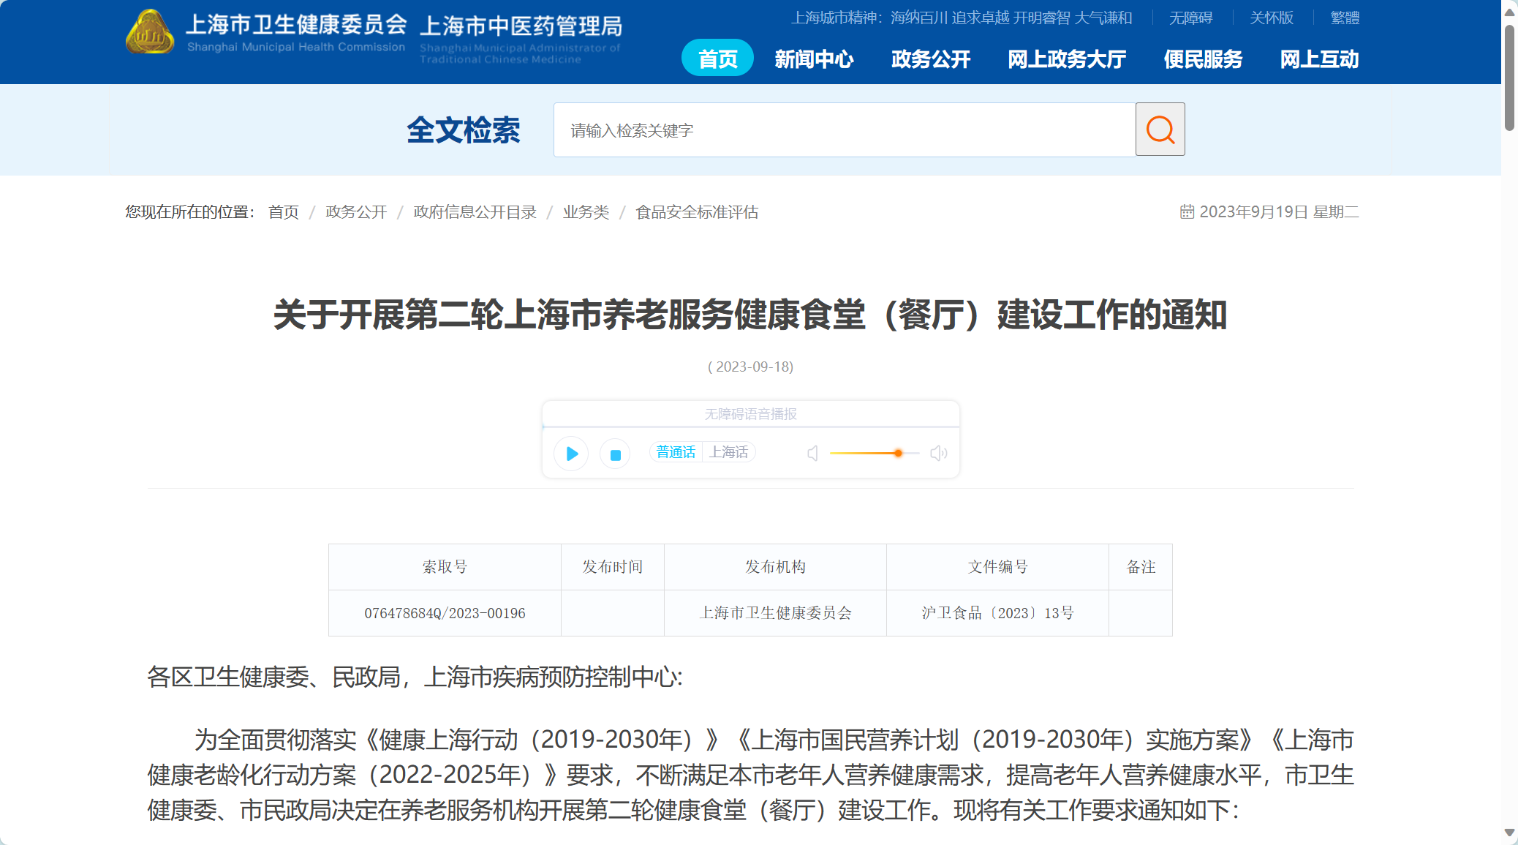Screen dimensions: 1518x845
Task: Open the 政务公开 menu
Action: click(x=930, y=59)
